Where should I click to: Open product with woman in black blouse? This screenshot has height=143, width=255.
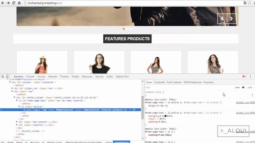point(99,62)
